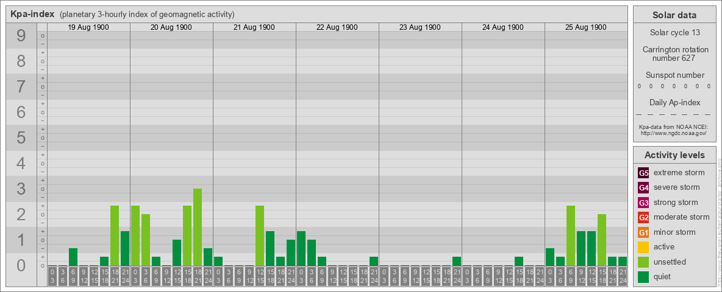
Task: Click the 19 Aug 21–24h dark green bar
Action: 125,249
